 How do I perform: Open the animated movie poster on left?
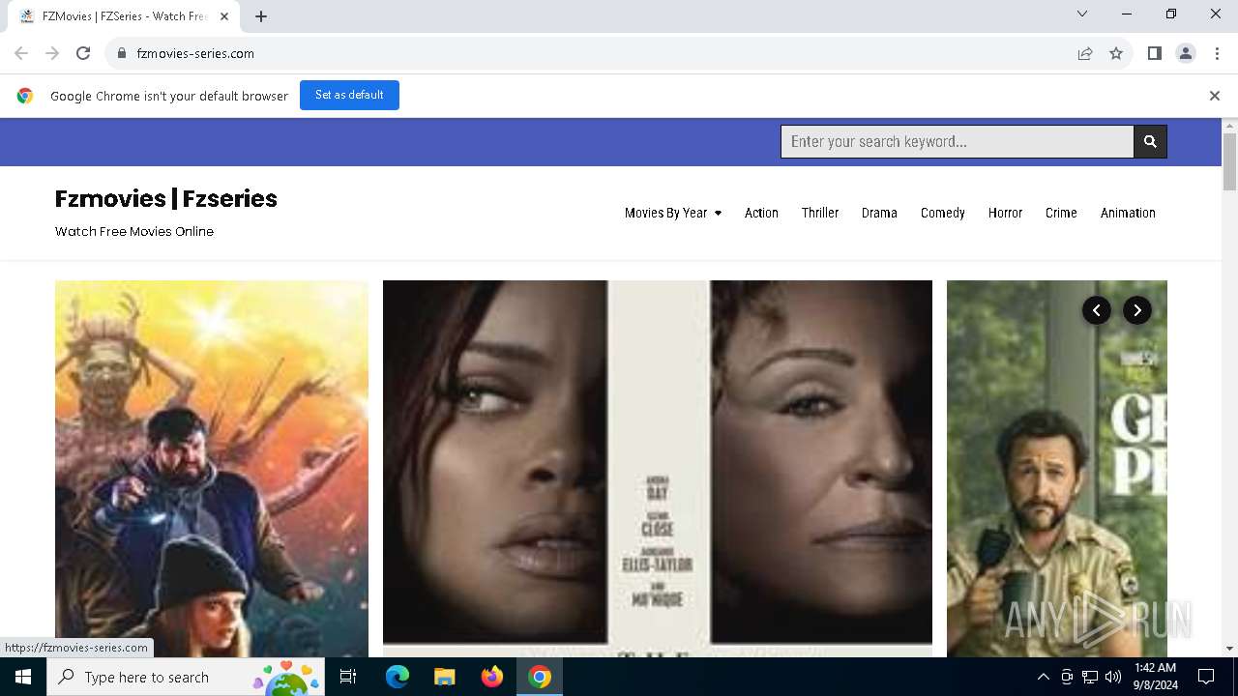coord(212,469)
